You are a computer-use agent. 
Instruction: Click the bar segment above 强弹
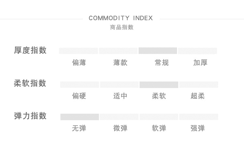coord(198,117)
